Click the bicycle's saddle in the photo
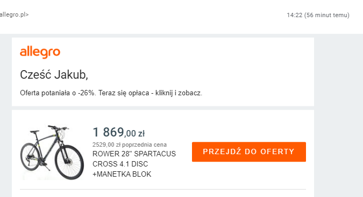The image size is (363, 197). click(x=34, y=132)
